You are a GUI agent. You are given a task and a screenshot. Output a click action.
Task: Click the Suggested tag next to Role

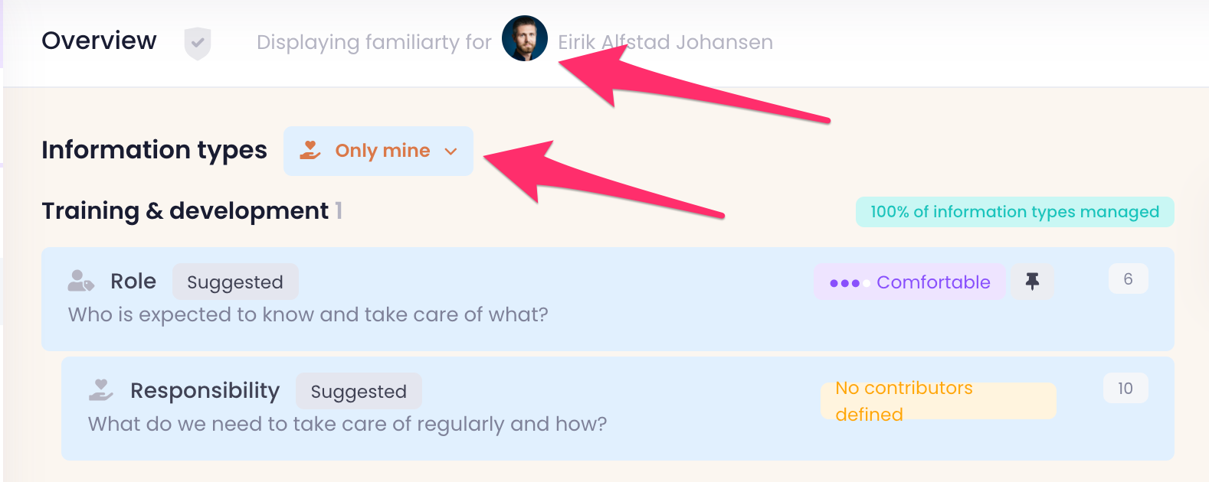pos(235,282)
